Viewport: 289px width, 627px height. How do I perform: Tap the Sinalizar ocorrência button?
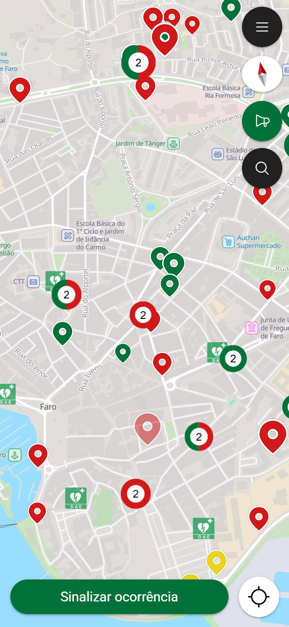119,597
